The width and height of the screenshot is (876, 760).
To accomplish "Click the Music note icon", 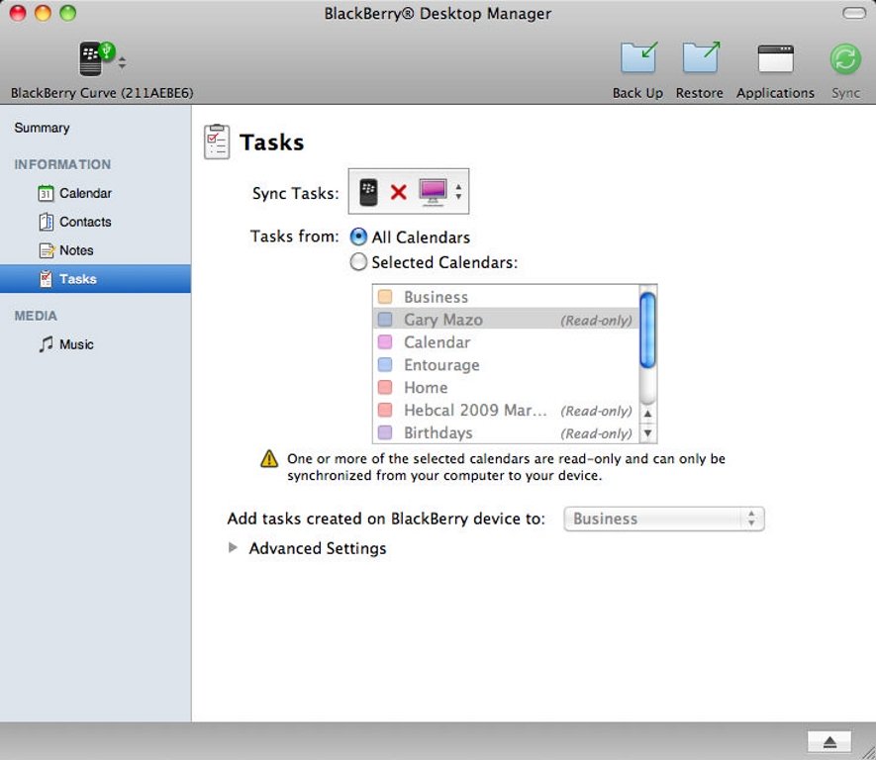I will (46, 344).
